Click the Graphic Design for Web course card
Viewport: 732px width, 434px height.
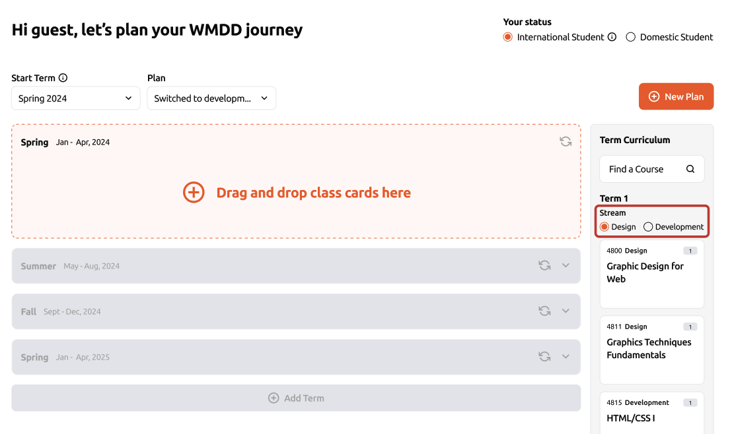tap(651, 274)
